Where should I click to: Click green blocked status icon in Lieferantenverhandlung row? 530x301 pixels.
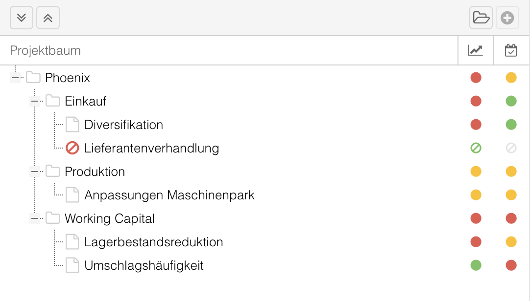tap(476, 148)
